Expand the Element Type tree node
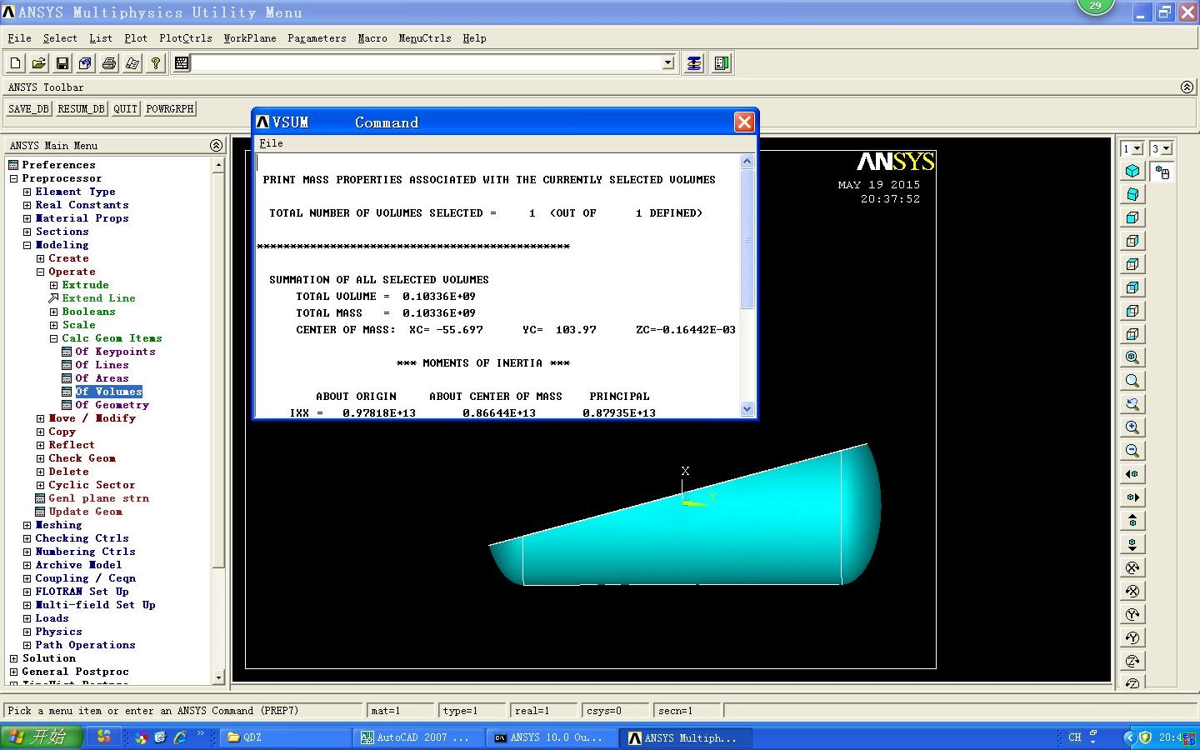 pos(27,192)
